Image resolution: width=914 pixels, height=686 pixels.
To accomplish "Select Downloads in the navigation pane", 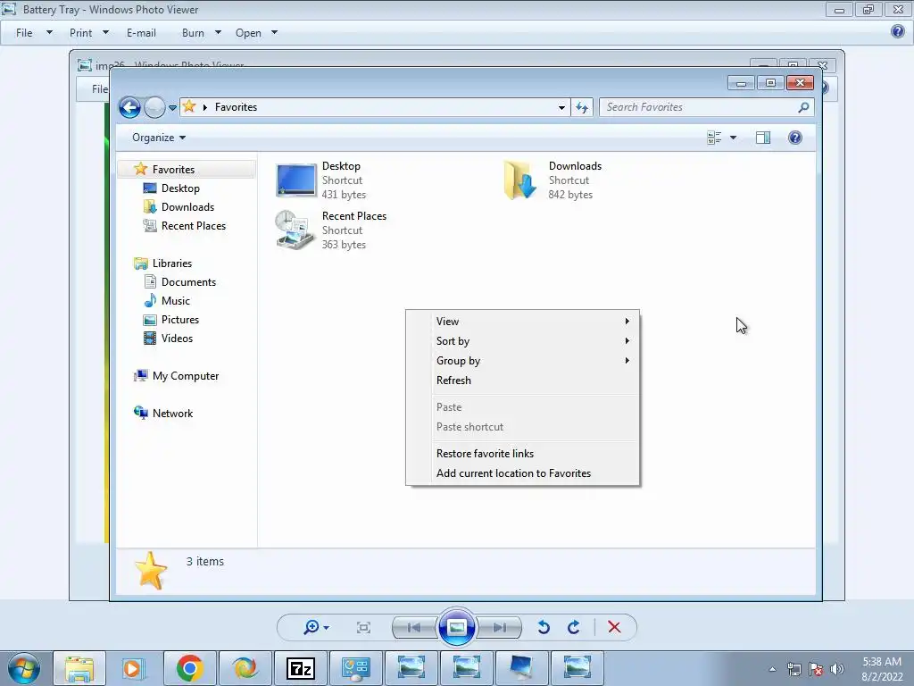I will point(187,207).
